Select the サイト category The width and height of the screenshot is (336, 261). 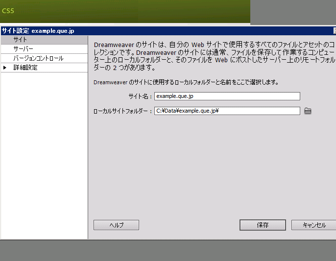(x=45, y=40)
